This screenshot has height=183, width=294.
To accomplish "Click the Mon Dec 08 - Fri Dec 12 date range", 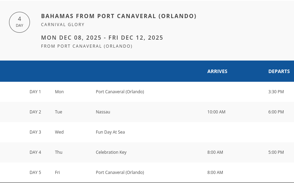I will [102, 38].
